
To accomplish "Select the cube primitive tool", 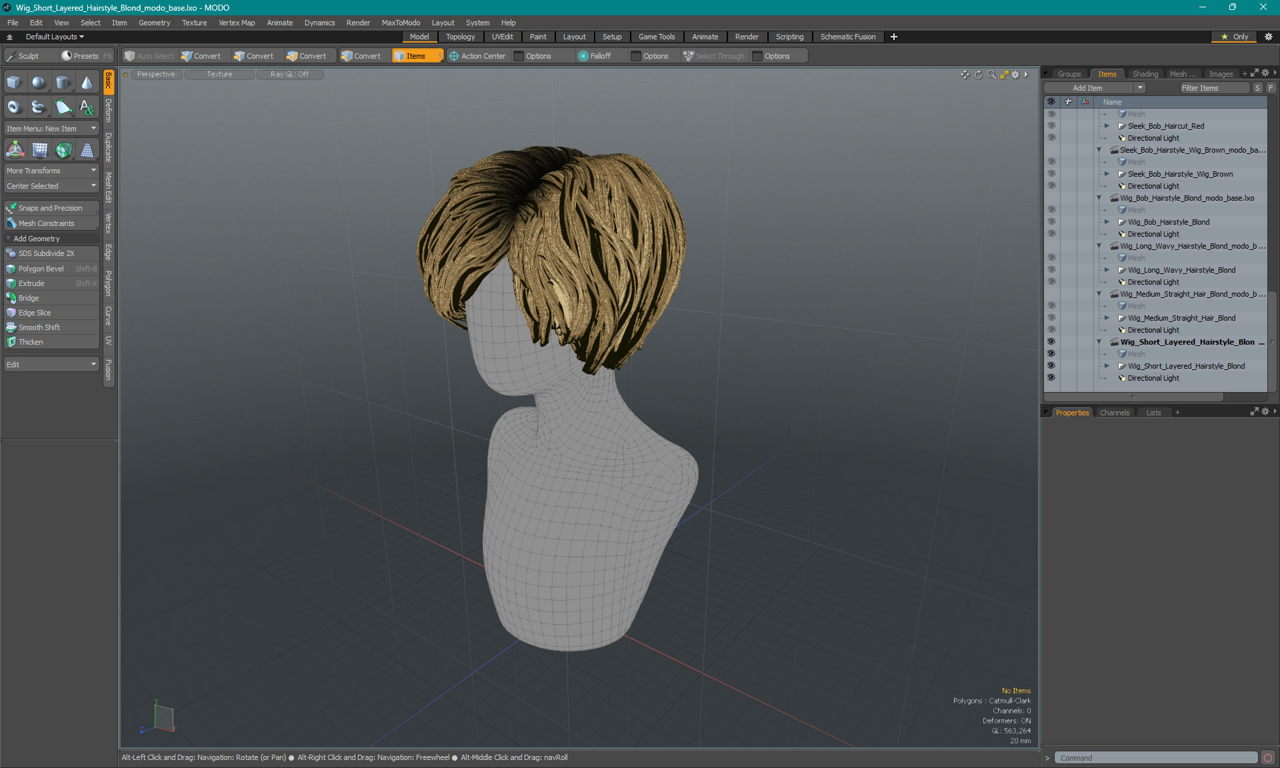I will (14, 83).
